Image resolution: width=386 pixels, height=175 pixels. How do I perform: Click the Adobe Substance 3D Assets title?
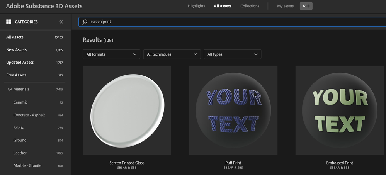click(44, 6)
